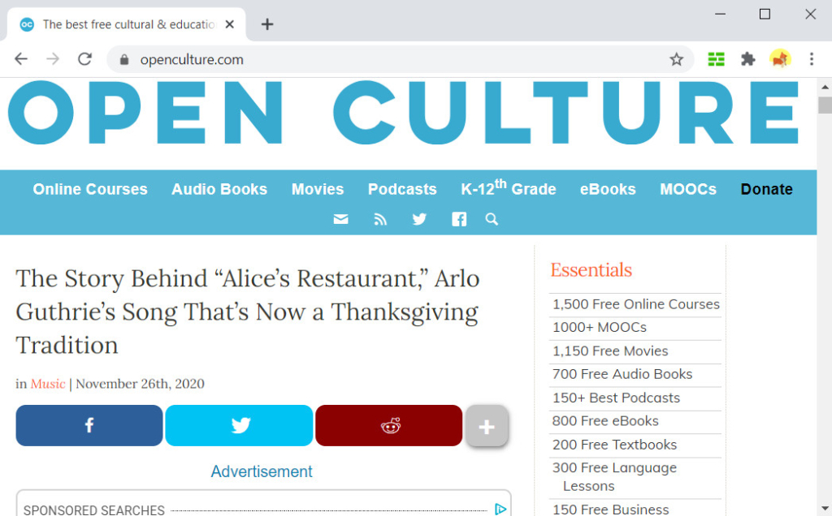This screenshot has width=832, height=516.
Task: Open Audio Books menu item
Action: tap(219, 189)
